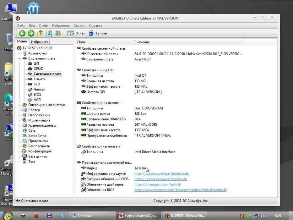
Task: Expand the Мультимедиа node
Action: (x=19, y=120)
